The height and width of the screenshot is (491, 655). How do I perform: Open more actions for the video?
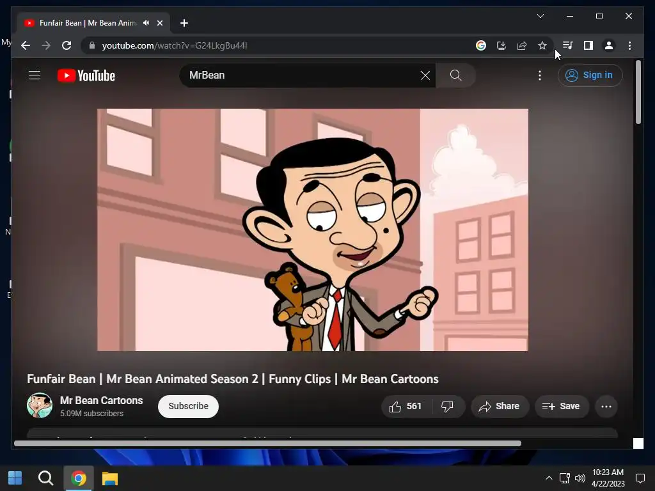(606, 406)
